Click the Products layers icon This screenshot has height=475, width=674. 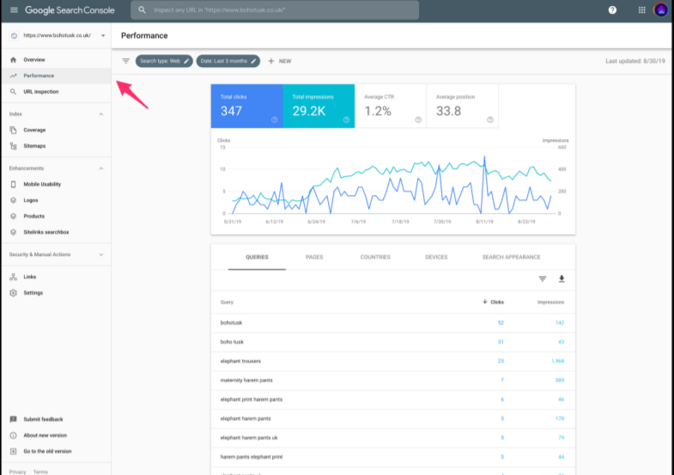point(14,216)
